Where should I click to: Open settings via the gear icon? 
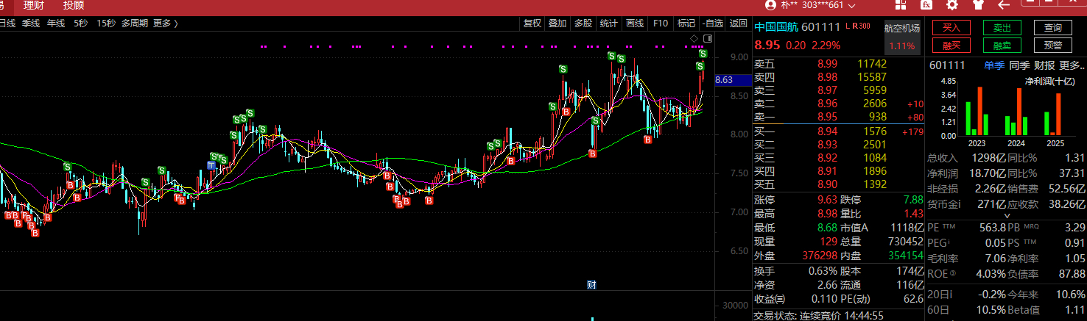[x=951, y=5]
